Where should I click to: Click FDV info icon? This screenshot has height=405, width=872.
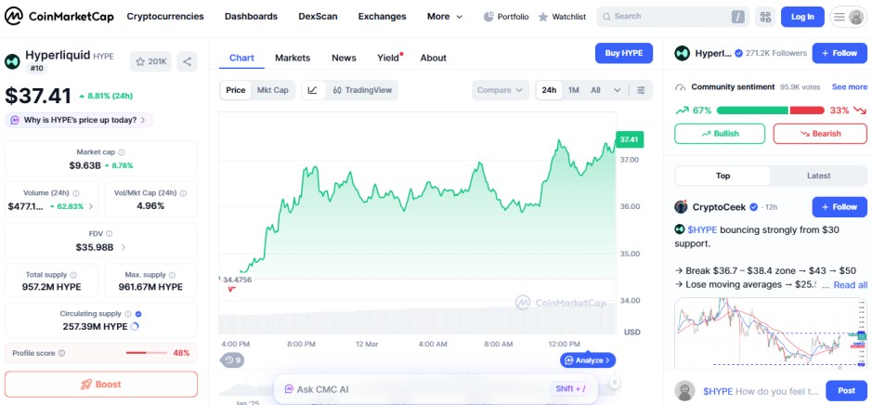pyautogui.click(x=109, y=234)
